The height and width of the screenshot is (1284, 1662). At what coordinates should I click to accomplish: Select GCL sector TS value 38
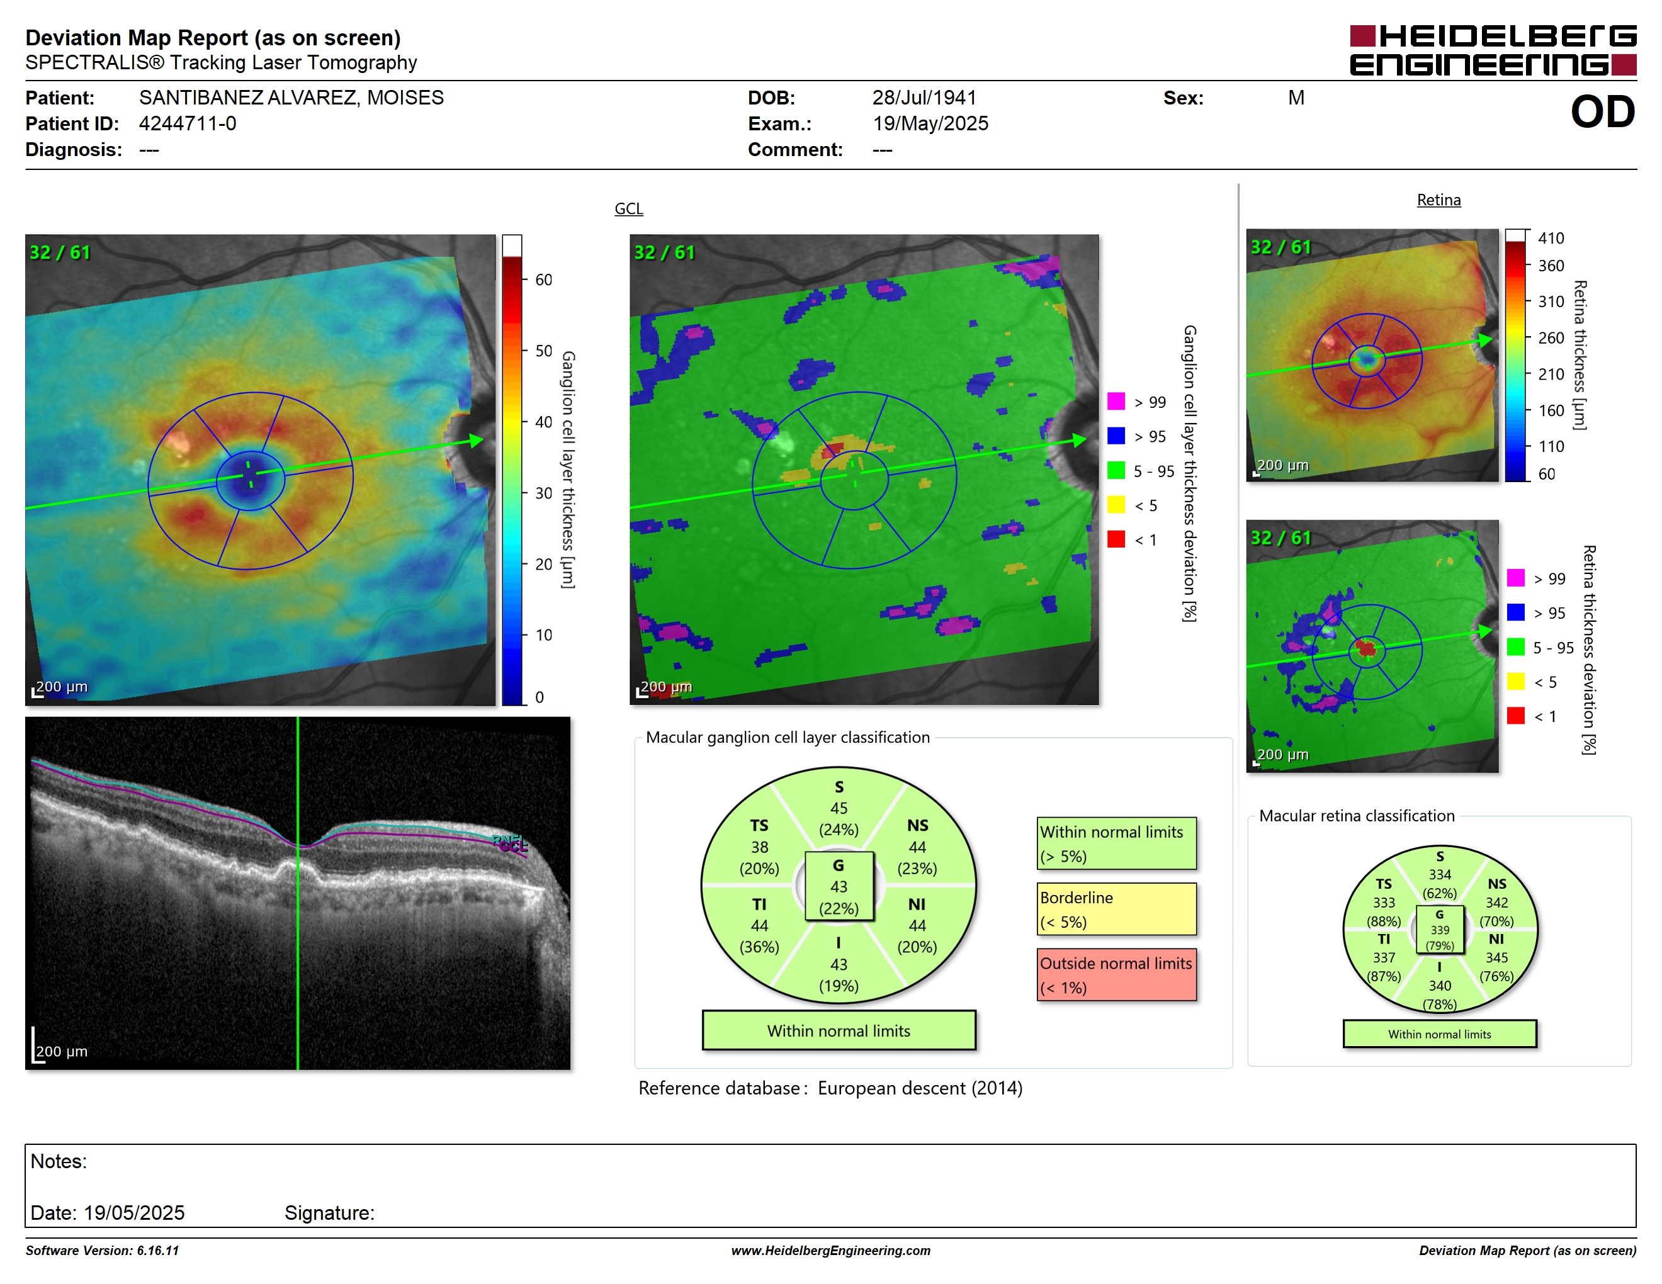point(759,847)
